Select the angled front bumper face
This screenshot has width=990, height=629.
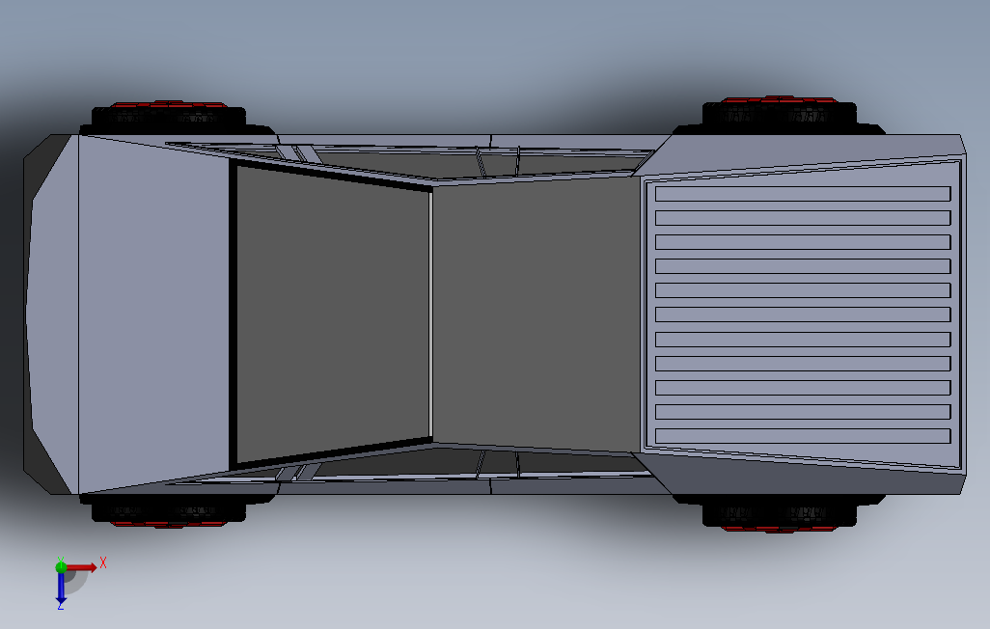tap(52, 314)
